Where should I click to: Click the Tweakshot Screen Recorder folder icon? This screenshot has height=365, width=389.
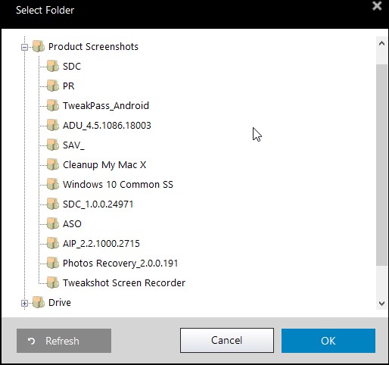pyautogui.click(x=53, y=282)
